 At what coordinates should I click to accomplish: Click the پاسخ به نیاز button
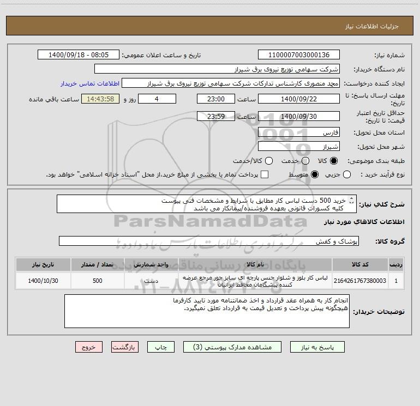coord(317,347)
